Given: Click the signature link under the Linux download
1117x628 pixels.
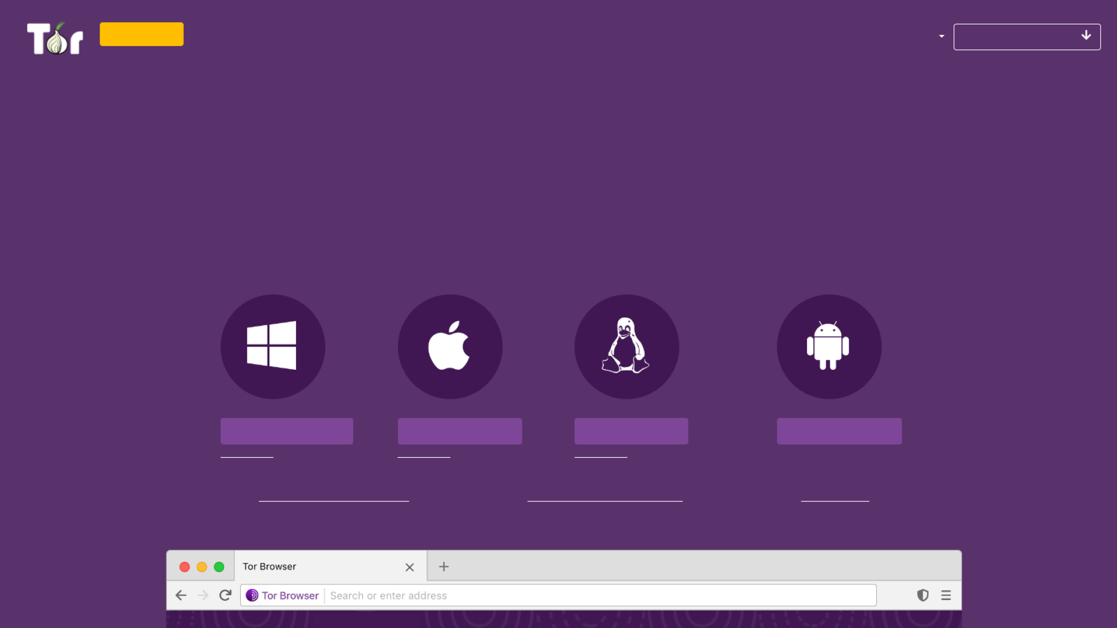Looking at the screenshot, I should (600, 457).
